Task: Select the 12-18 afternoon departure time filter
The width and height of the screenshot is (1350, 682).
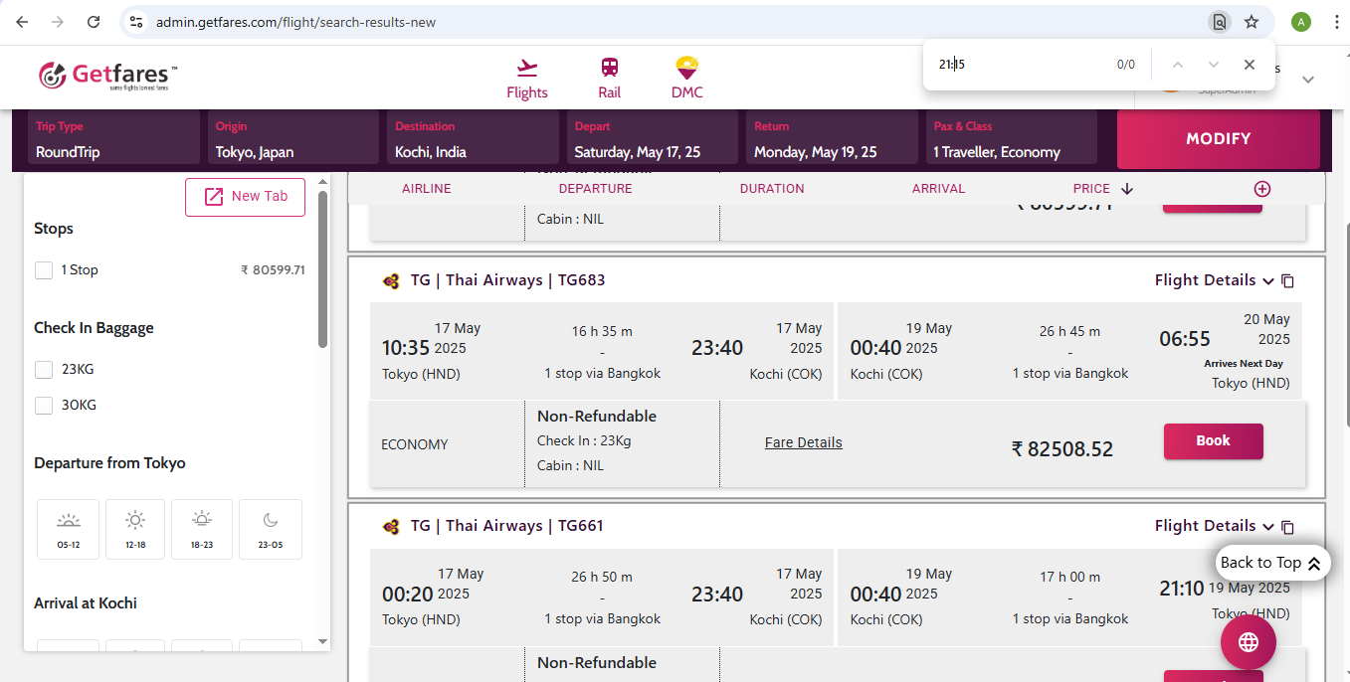Action: [135, 529]
